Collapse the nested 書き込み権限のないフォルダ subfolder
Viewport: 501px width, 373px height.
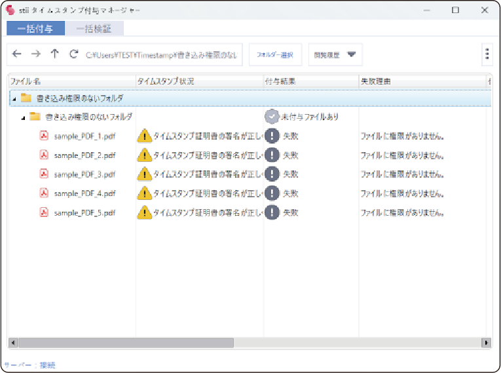click(24, 117)
